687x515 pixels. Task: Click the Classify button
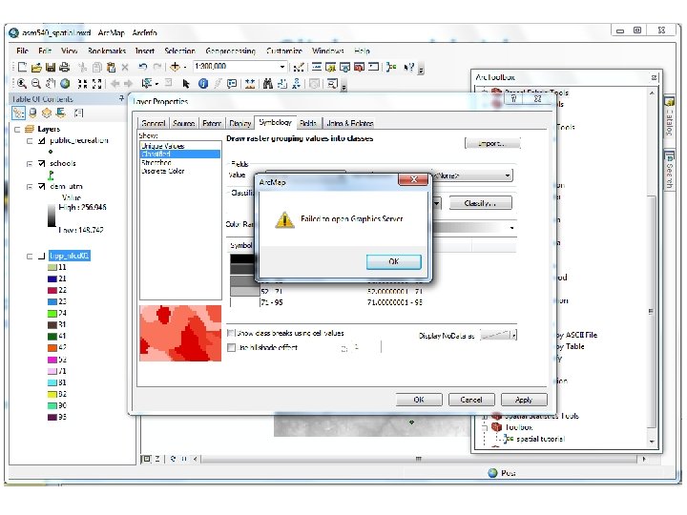coord(480,203)
